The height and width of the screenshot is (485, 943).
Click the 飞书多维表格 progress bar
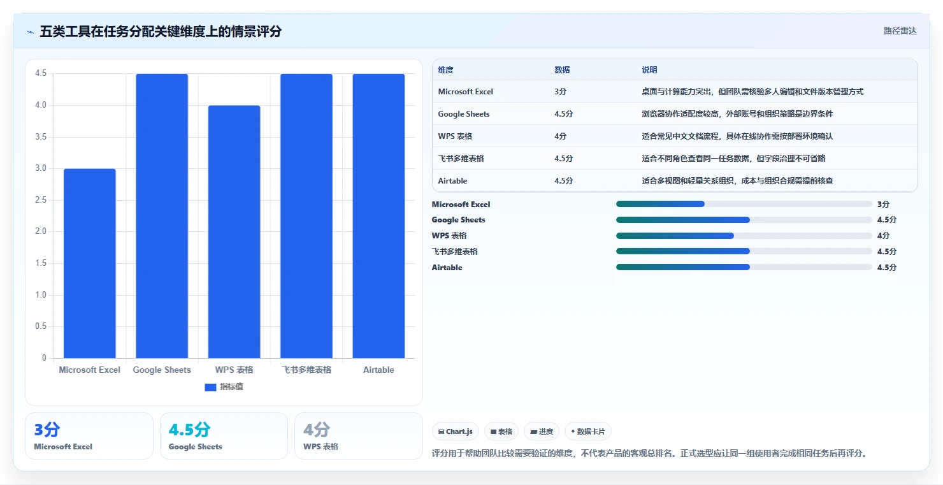744,251
